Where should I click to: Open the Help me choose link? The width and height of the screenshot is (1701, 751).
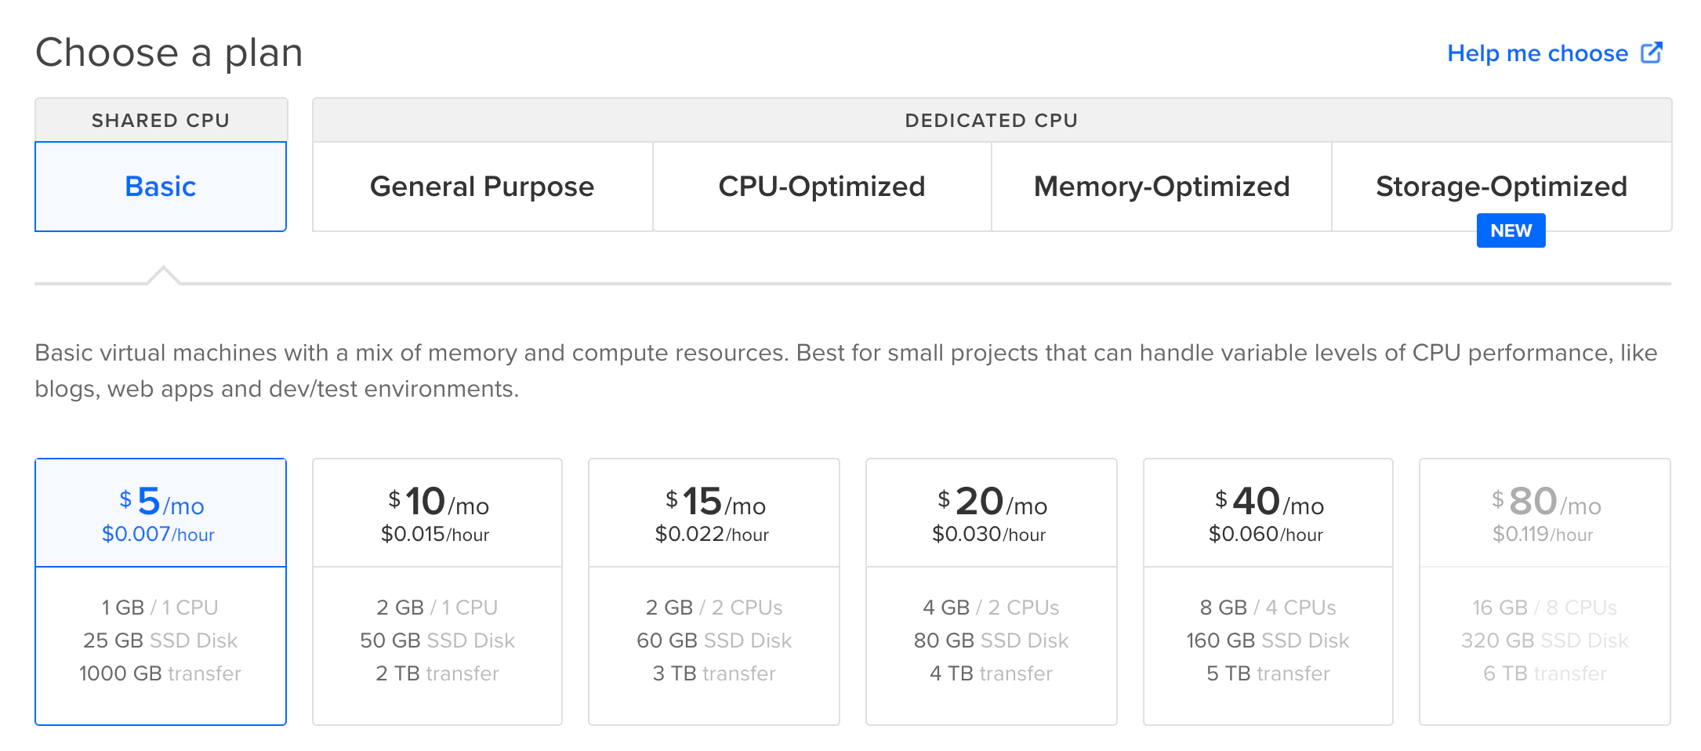(1537, 53)
